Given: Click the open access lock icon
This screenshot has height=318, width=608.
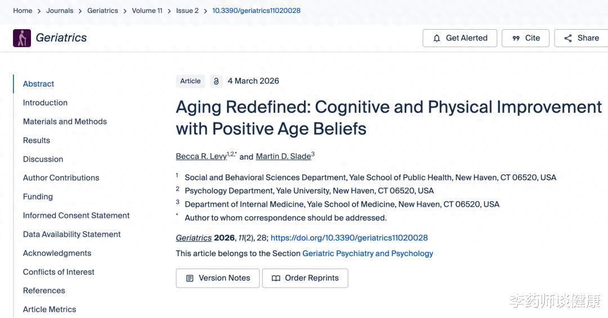Looking at the screenshot, I should 216,81.
